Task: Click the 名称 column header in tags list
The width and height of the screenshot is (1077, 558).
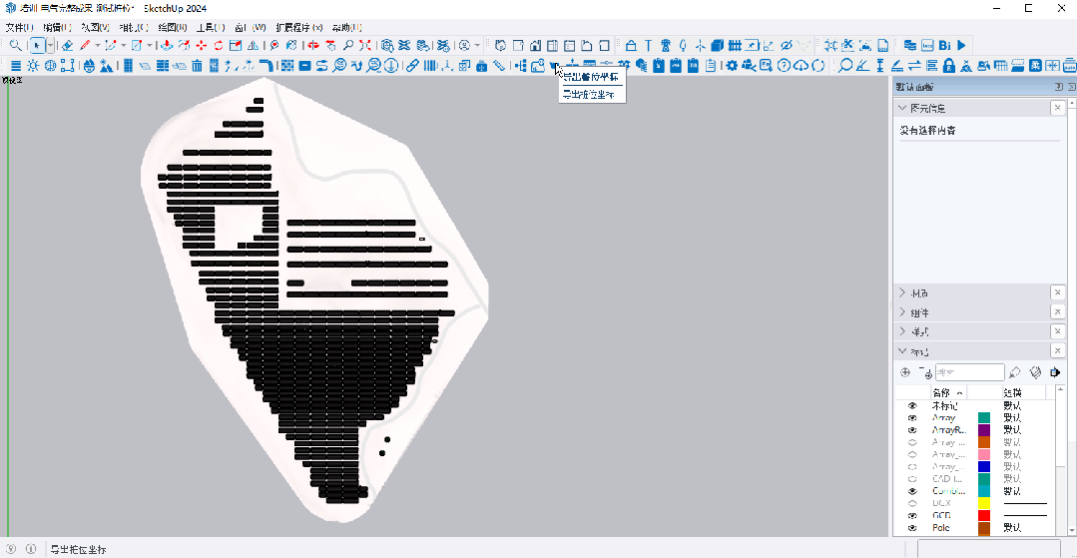Action: [943, 392]
